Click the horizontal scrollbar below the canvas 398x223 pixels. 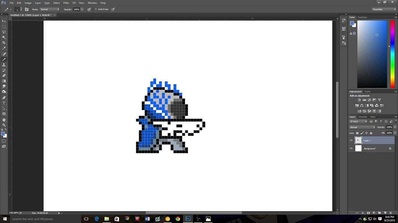click(193, 213)
